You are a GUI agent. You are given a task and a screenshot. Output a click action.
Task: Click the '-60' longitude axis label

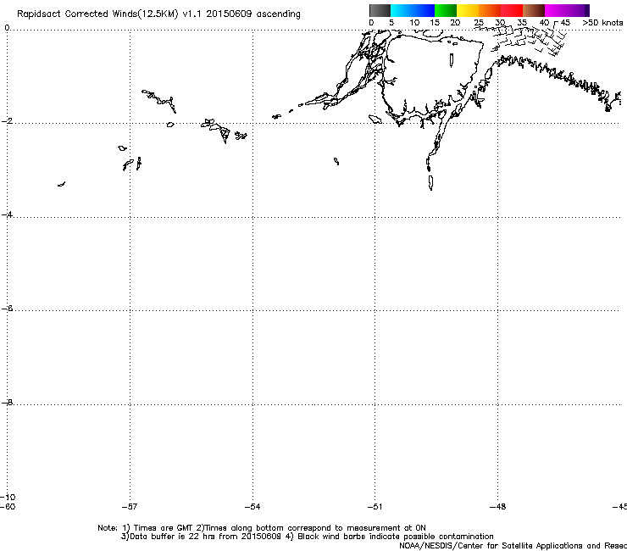(8, 506)
